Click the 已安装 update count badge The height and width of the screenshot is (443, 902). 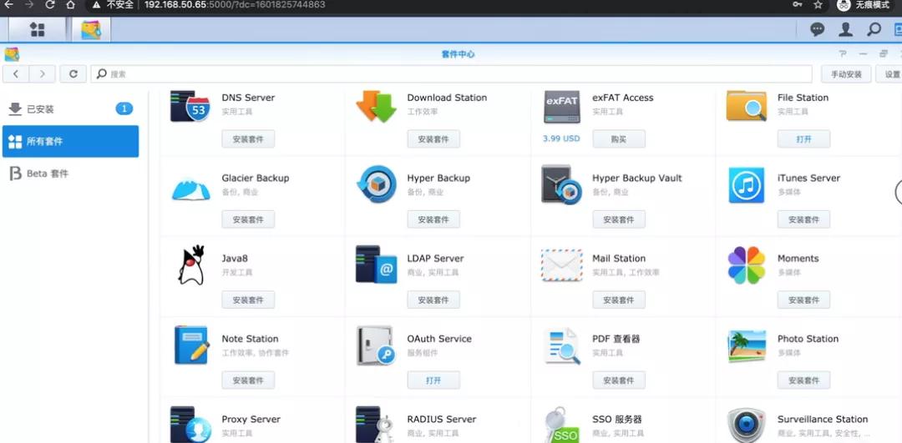124,108
